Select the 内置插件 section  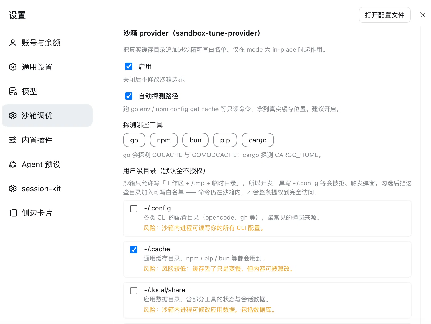click(x=47, y=140)
